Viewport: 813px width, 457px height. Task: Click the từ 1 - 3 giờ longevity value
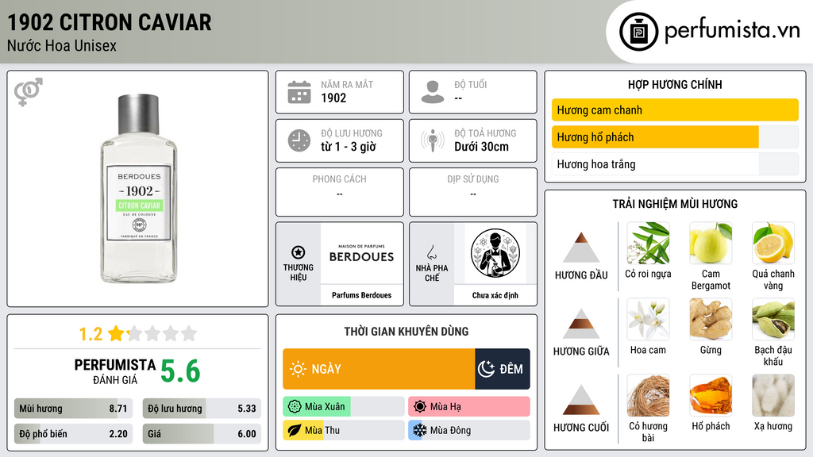(x=349, y=147)
